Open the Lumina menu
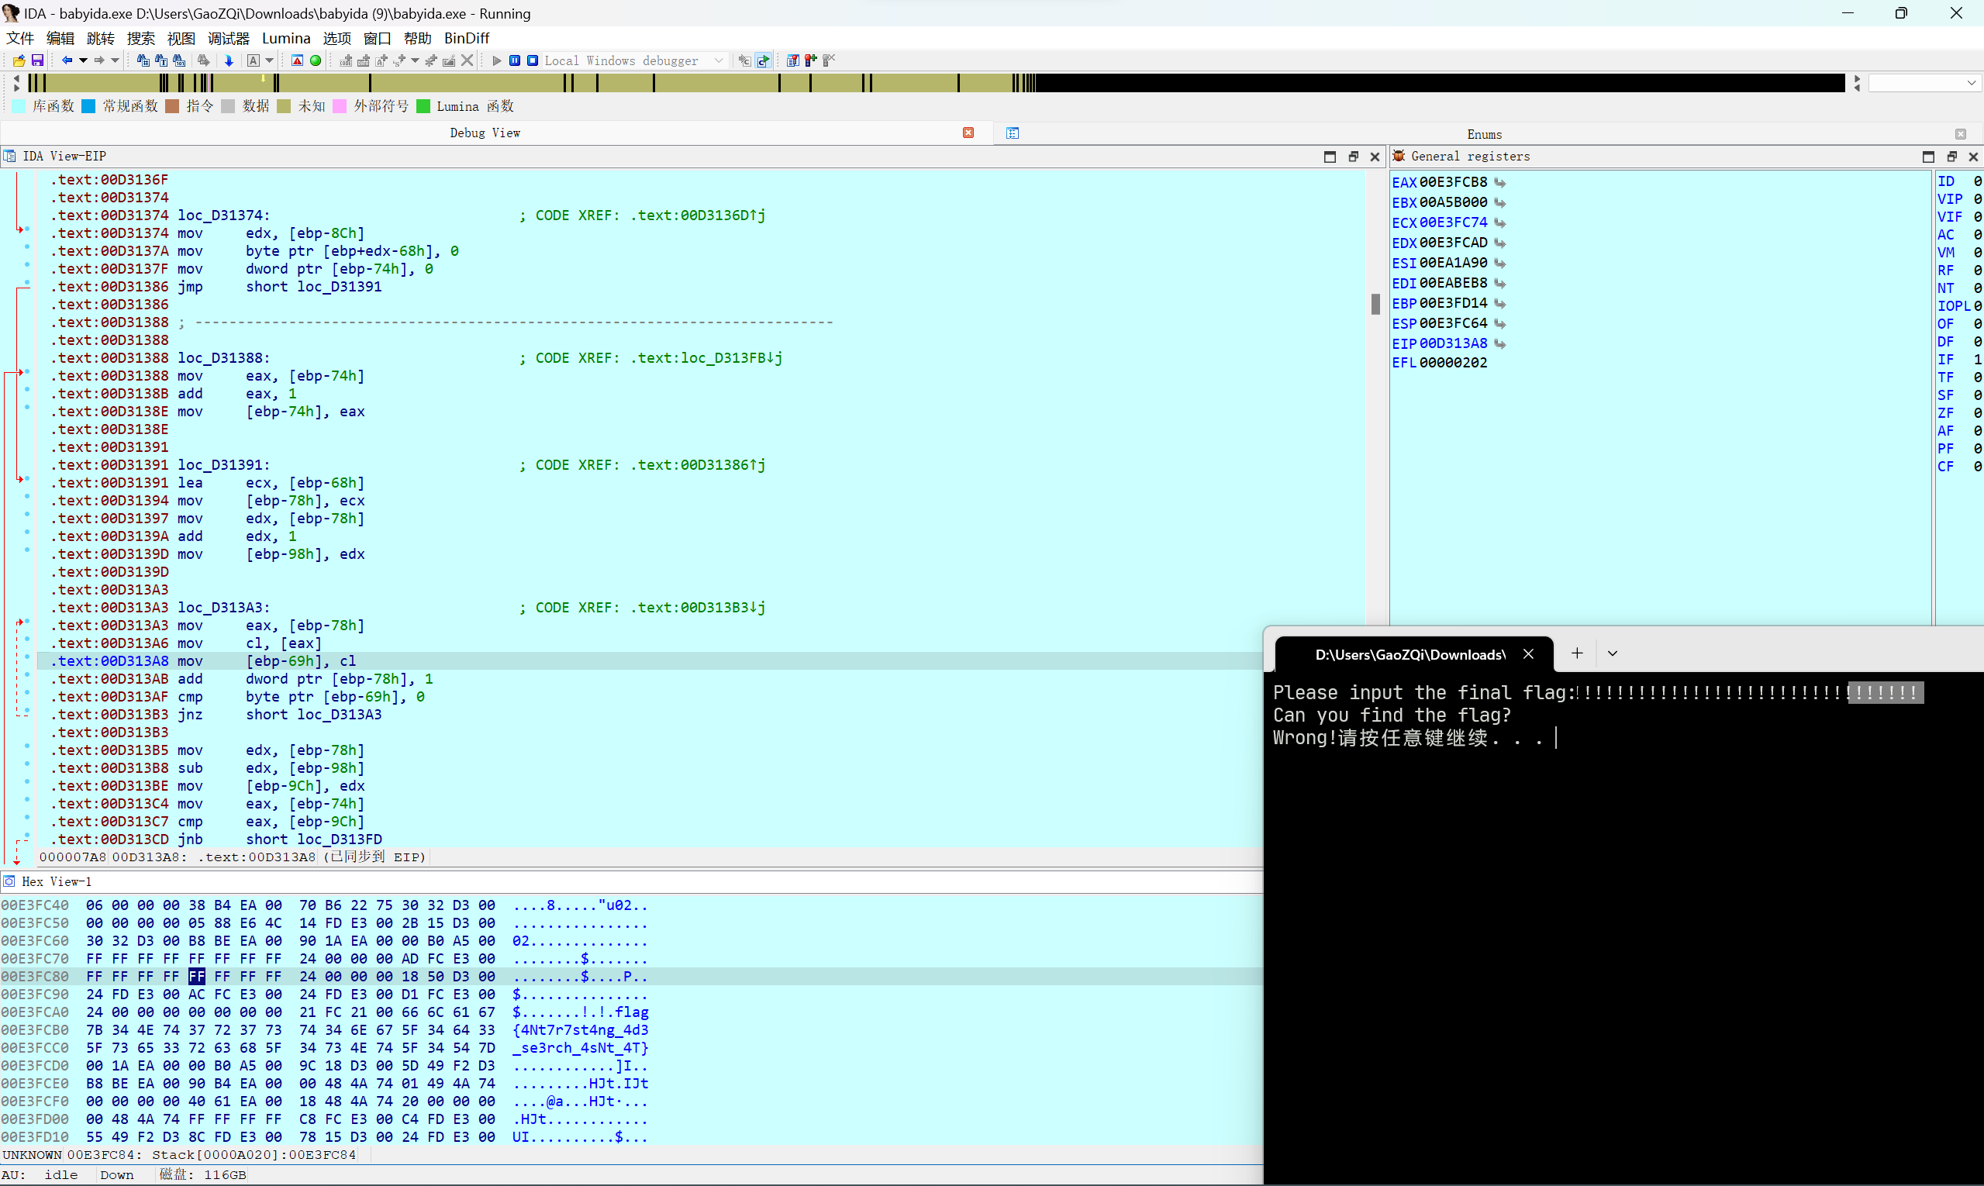Image resolution: width=1984 pixels, height=1186 pixels. coord(286,38)
